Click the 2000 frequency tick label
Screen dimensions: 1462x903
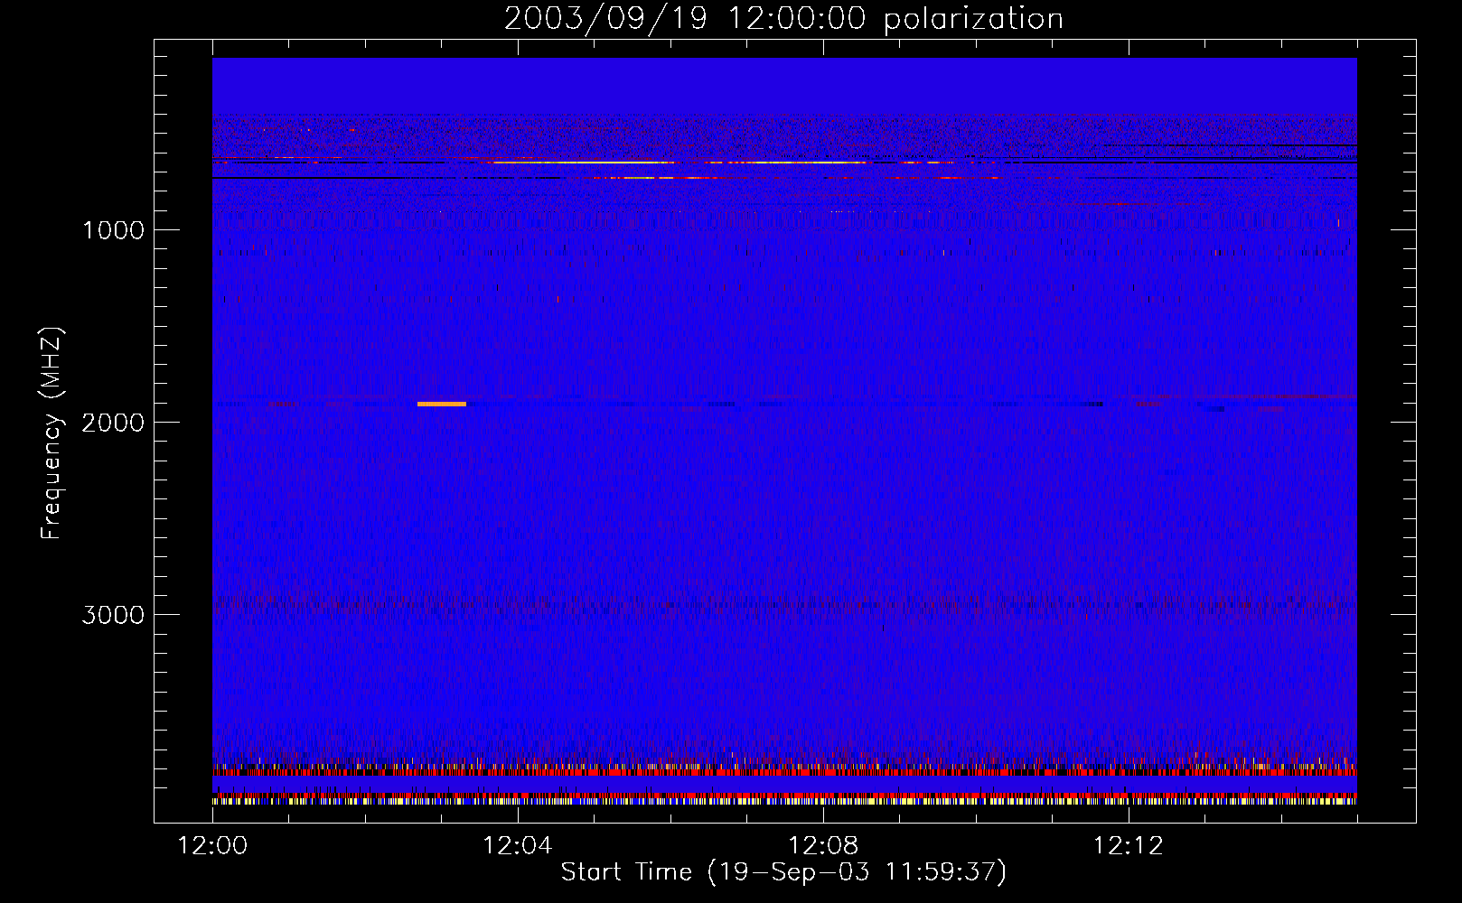click(x=113, y=423)
